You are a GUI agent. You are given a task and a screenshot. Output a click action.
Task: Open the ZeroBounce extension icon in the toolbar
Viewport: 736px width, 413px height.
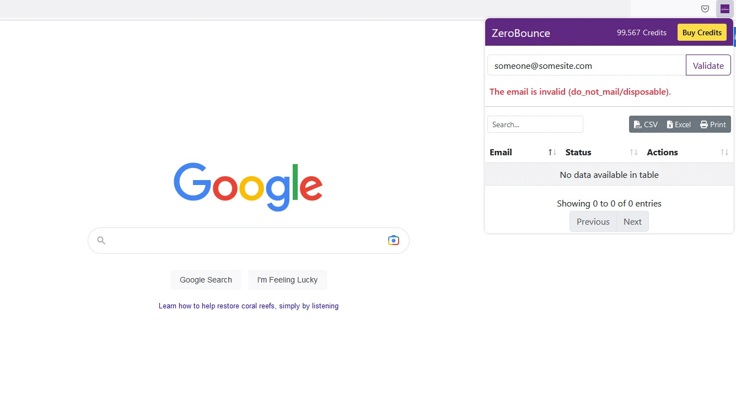[724, 9]
